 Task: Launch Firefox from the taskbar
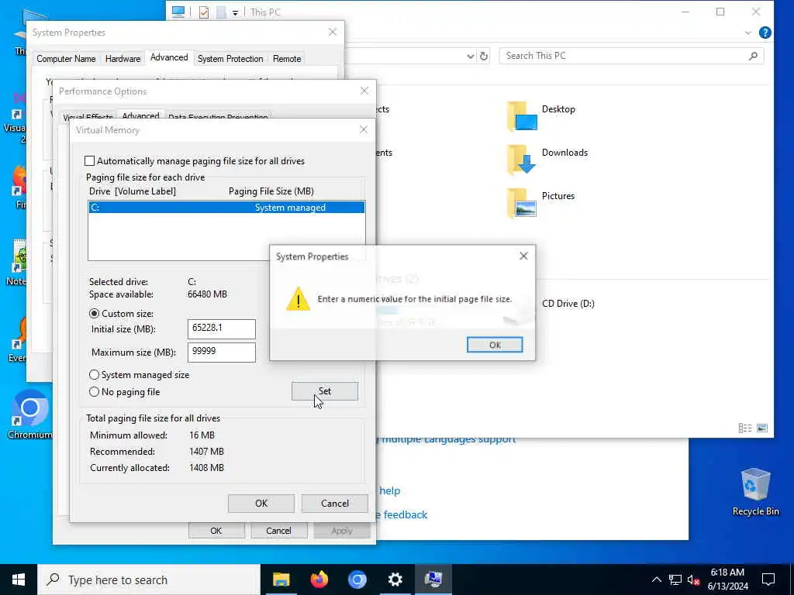tap(319, 580)
